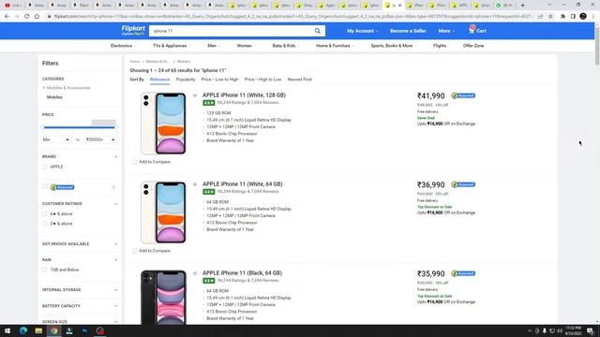
Task: Sort by Price High to Low
Action: click(x=262, y=80)
